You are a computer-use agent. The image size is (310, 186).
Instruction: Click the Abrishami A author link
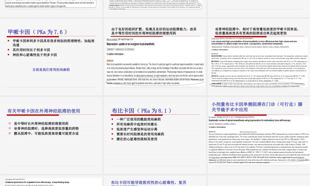coord(218,124)
